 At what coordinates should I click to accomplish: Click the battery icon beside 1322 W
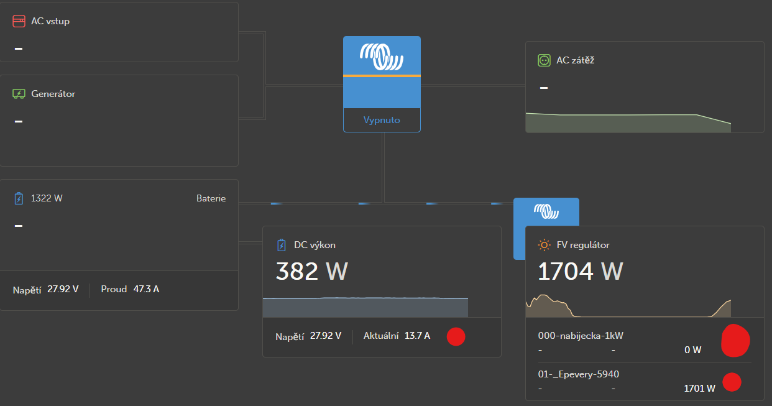click(x=19, y=198)
